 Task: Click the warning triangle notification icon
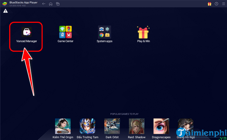pos(5,11)
